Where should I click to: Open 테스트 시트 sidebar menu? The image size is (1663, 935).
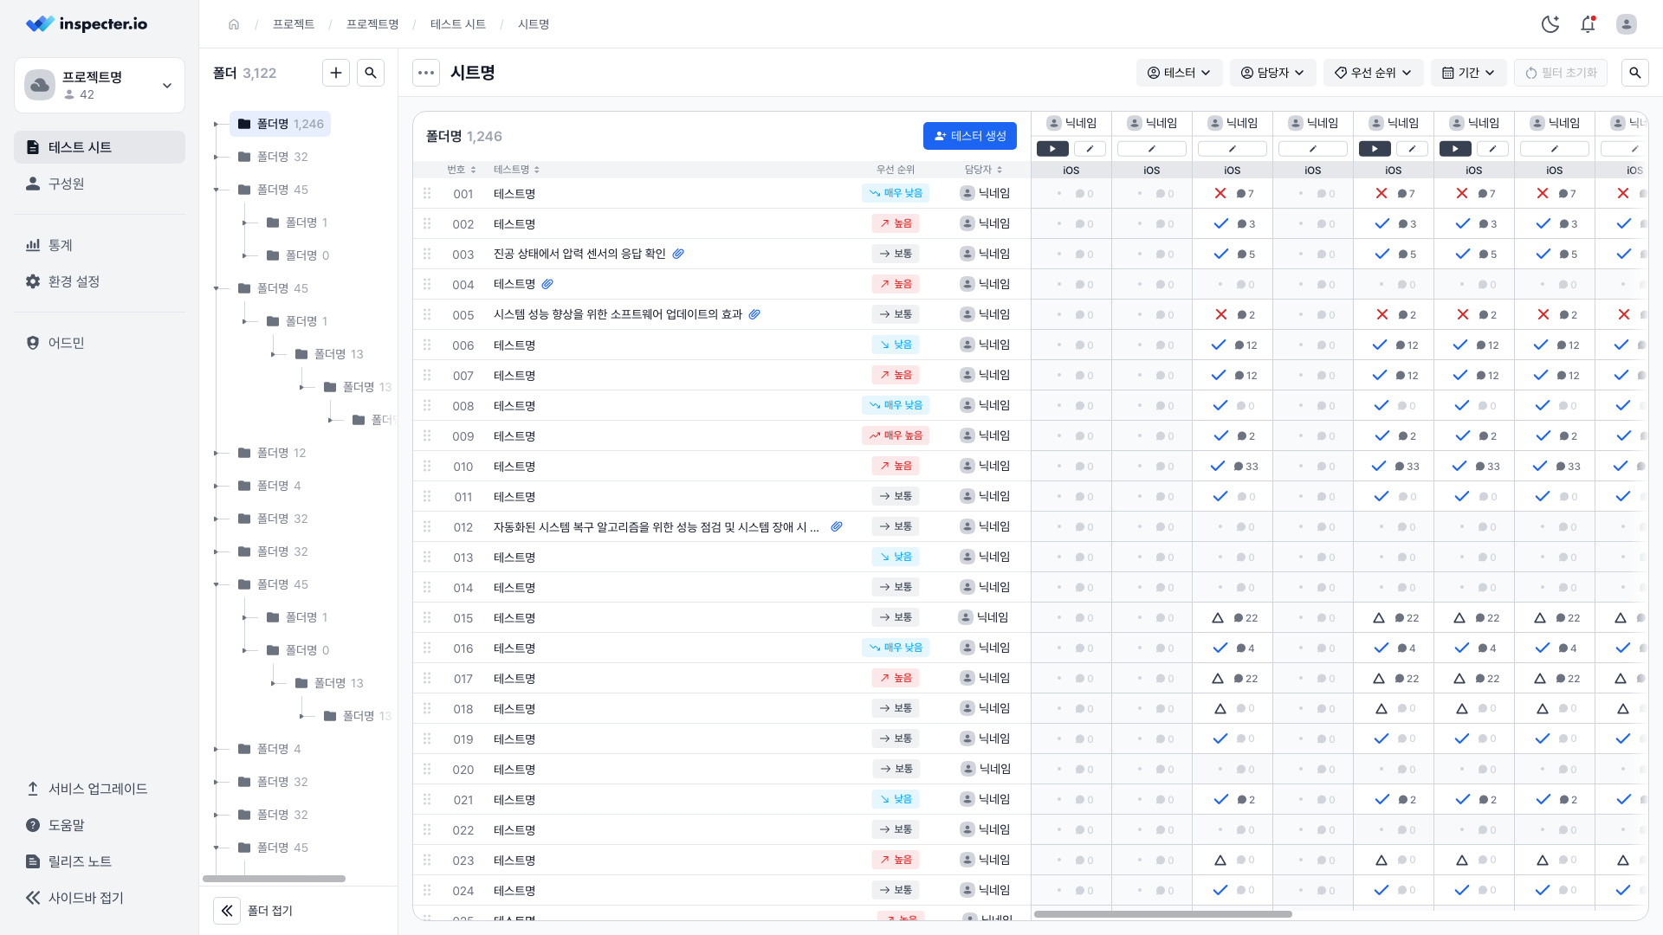(x=100, y=147)
